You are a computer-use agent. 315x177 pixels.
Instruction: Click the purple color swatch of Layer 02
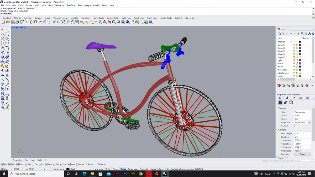tap(300, 48)
